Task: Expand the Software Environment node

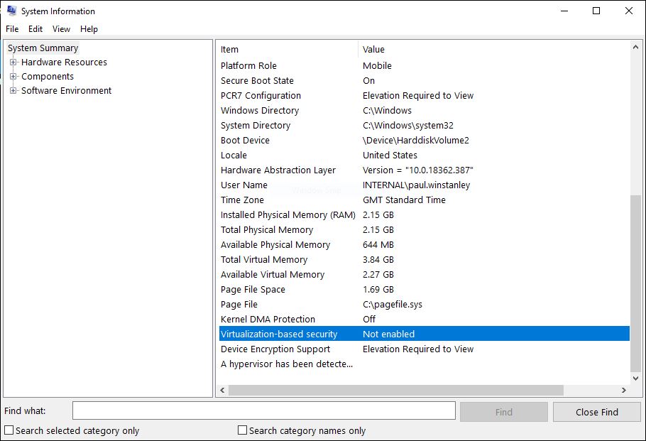Action: 13,90
